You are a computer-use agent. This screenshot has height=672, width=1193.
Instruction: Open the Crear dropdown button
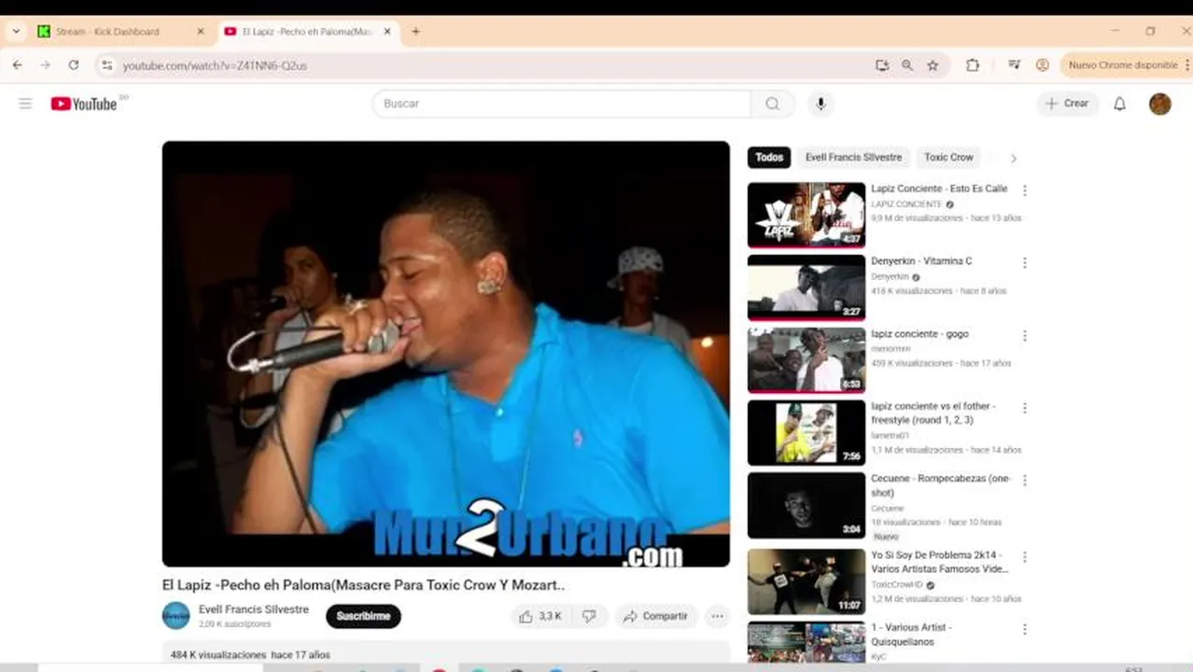(1067, 104)
